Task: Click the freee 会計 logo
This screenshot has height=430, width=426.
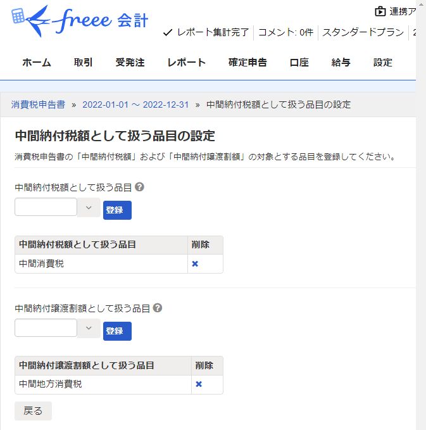Action: click(x=80, y=21)
